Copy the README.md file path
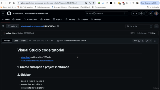This screenshot has width=160, height=90. point(58,26)
